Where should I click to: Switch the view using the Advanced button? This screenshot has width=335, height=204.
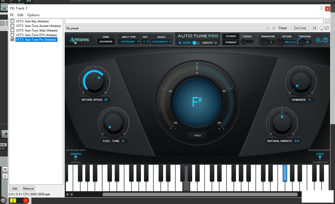[106, 42]
